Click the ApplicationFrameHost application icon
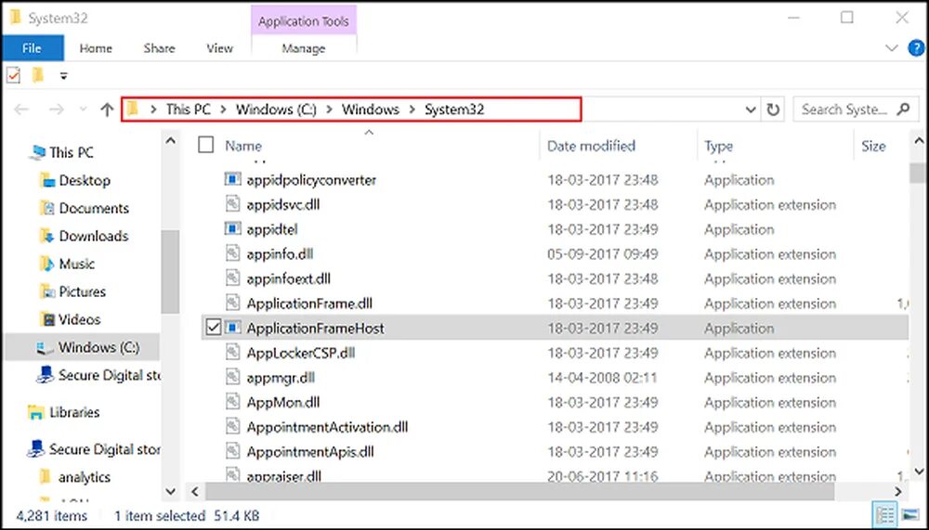Screen dimensions: 929x530 (x=233, y=328)
